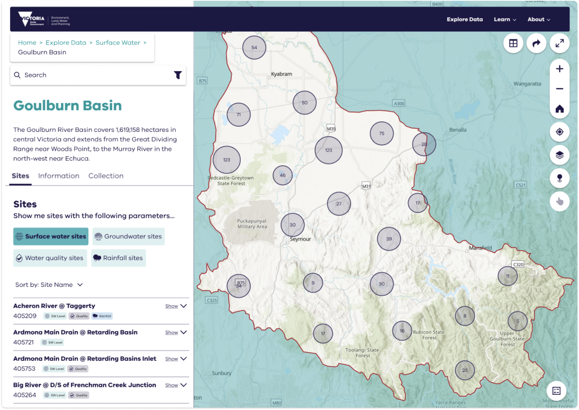Screen dimensions: 579x410
Task: Click the table view icon on map
Action: pyautogui.click(x=513, y=43)
